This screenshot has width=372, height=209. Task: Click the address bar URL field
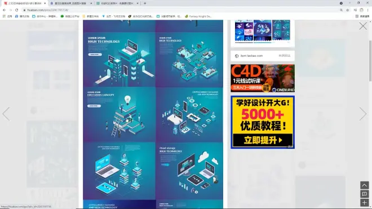click(x=180, y=10)
